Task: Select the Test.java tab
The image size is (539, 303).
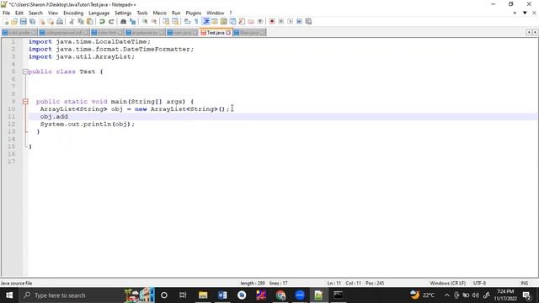Action: [x=215, y=32]
